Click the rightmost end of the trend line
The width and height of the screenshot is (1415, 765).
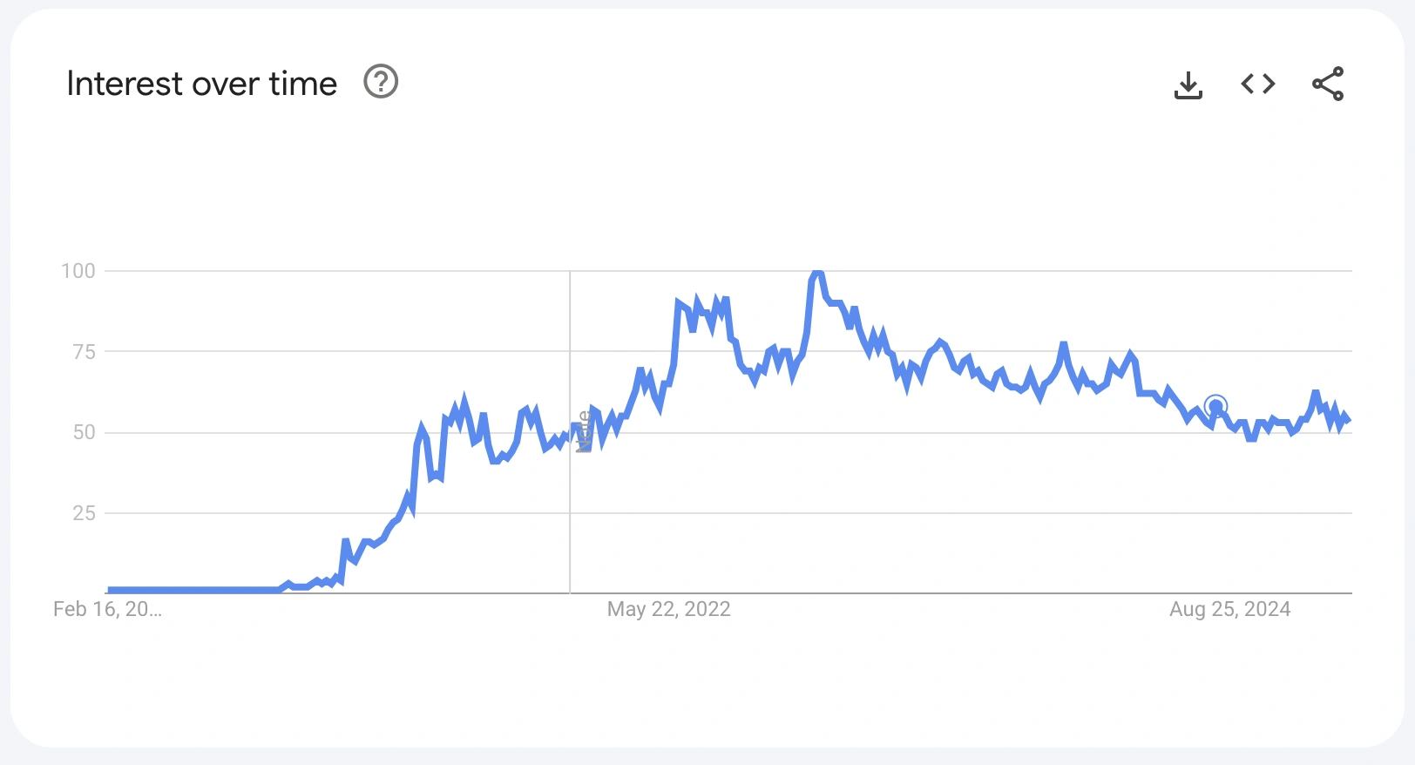[x=1349, y=420]
